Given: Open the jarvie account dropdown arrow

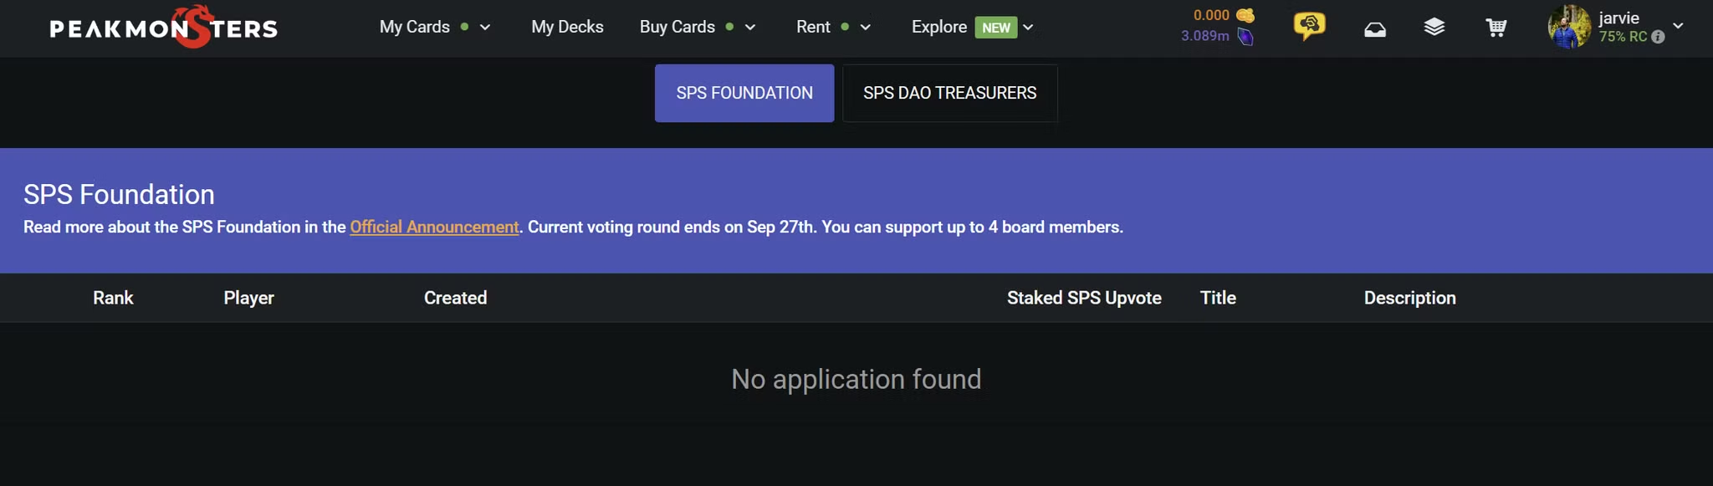Looking at the screenshot, I should tap(1678, 26).
